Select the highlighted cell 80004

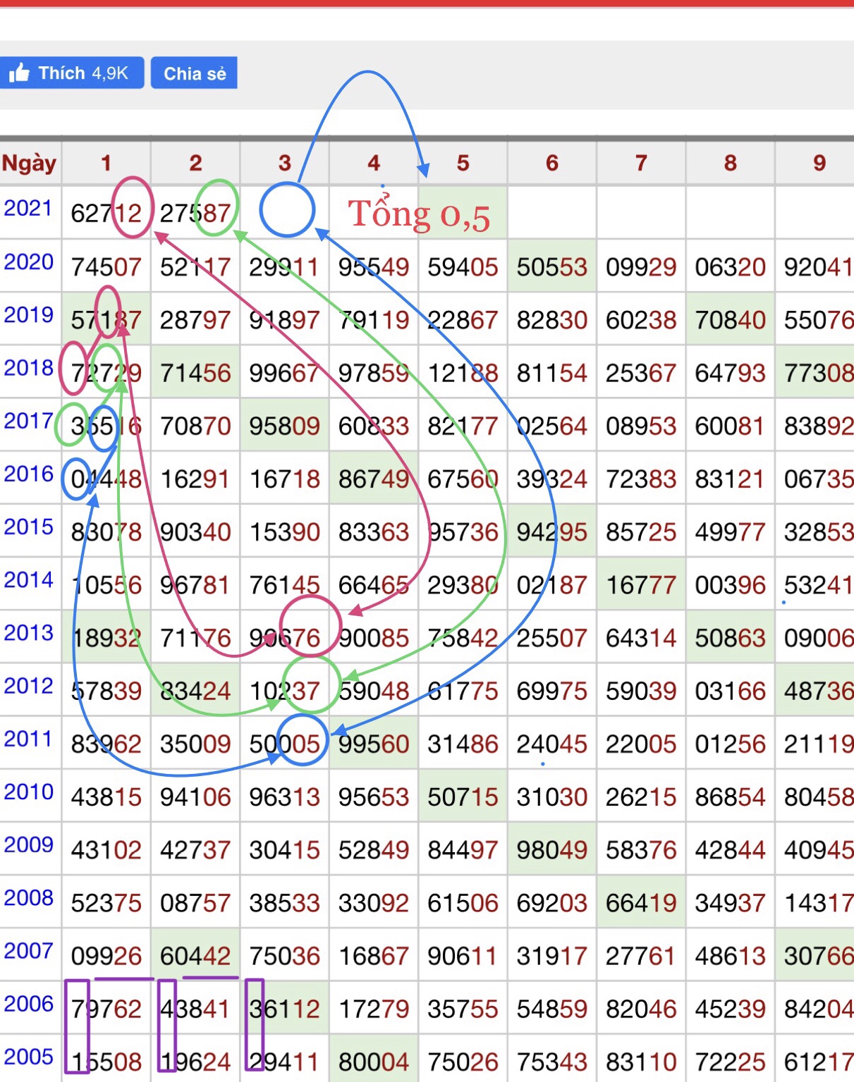pos(373,1062)
